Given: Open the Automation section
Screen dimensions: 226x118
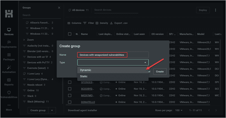Looking at the screenshot, I should point(9,70).
